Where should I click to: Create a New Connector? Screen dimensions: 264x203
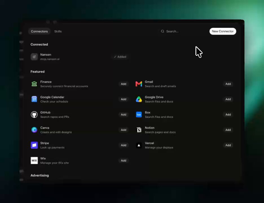coord(223,31)
